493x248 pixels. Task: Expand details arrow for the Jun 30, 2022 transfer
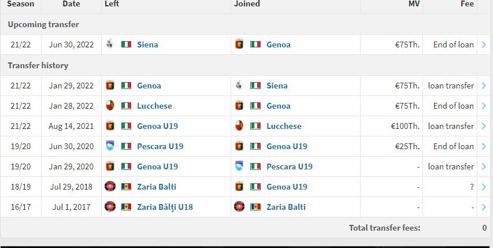click(x=484, y=45)
